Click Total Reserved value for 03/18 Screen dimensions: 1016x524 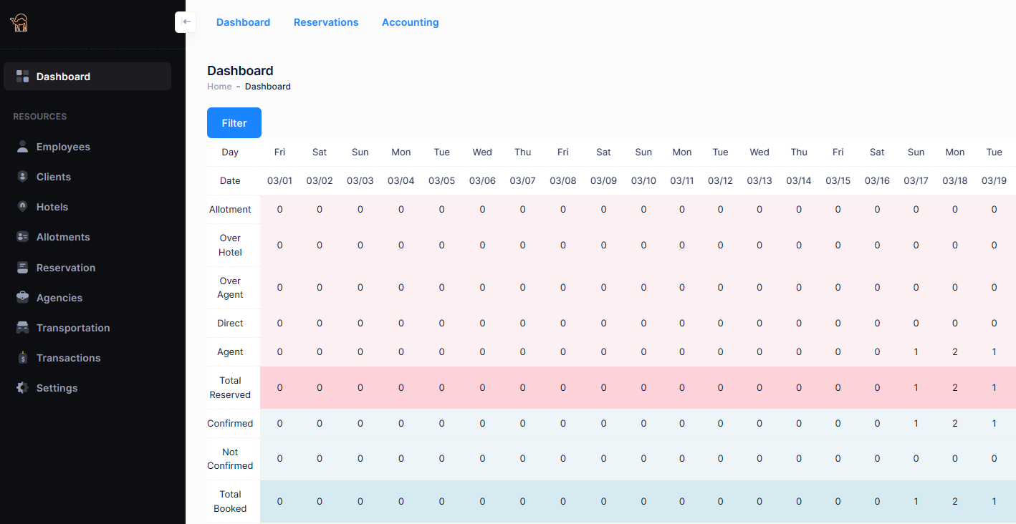(x=954, y=387)
